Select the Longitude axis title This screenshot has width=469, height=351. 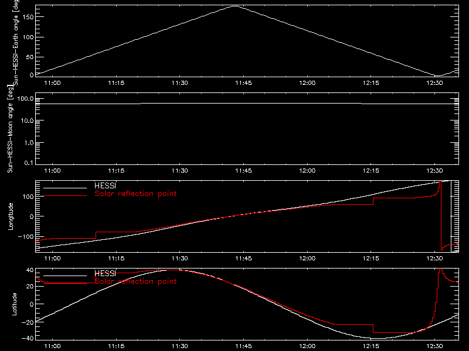pyautogui.click(x=11, y=216)
